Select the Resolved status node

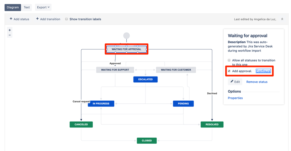tap(212, 125)
